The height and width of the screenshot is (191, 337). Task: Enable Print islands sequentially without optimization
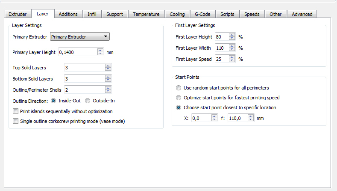click(x=16, y=111)
